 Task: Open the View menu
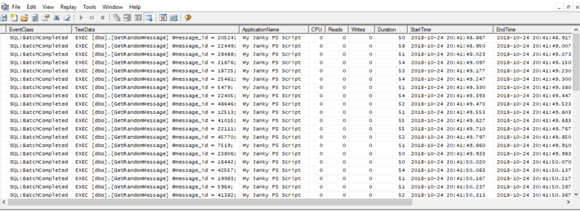[x=48, y=7]
